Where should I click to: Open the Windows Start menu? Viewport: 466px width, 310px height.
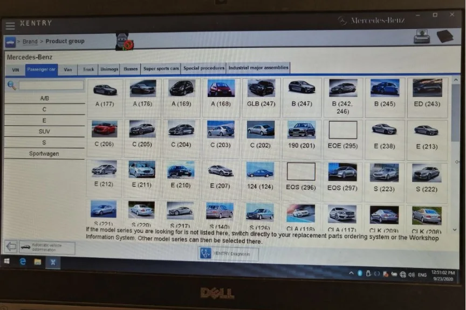pyautogui.click(x=7, y=261)
